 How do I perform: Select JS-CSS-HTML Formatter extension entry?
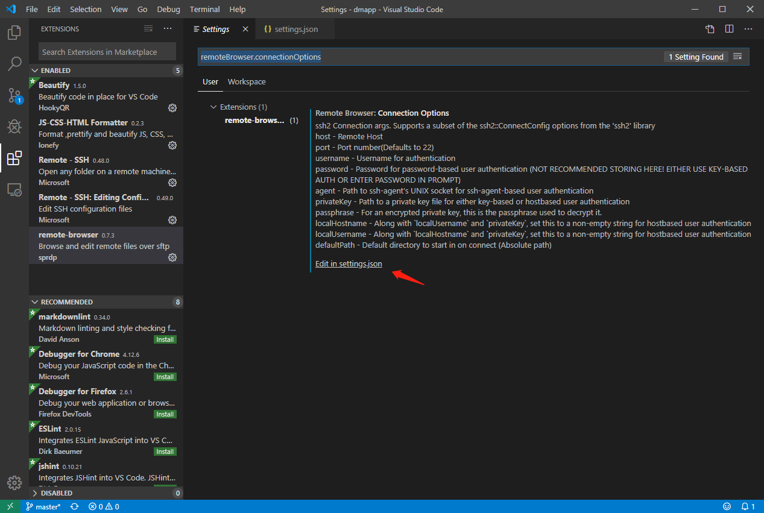[106, 134]
